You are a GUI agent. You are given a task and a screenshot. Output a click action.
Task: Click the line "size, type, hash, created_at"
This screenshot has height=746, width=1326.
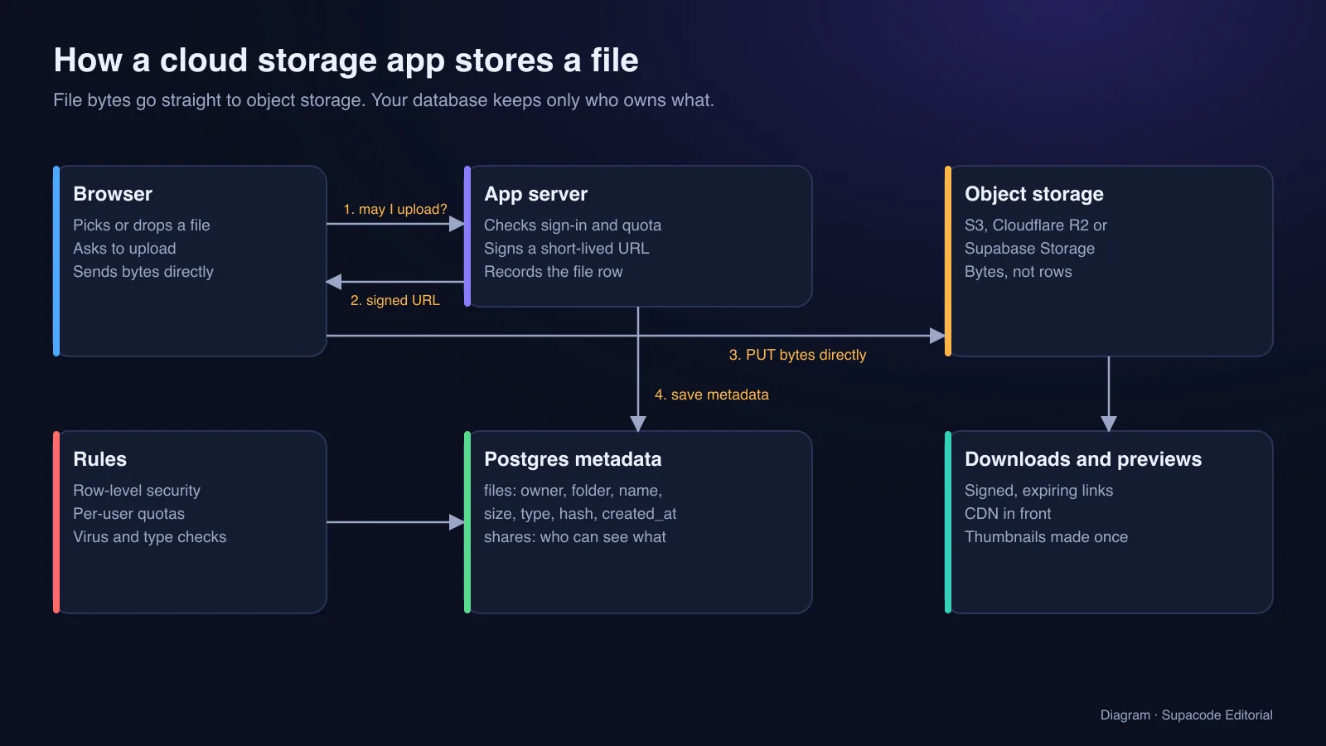(x=580, y=514)
